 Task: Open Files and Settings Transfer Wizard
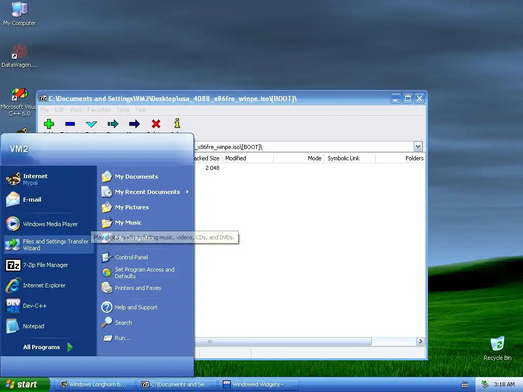(x=49, y=244)
